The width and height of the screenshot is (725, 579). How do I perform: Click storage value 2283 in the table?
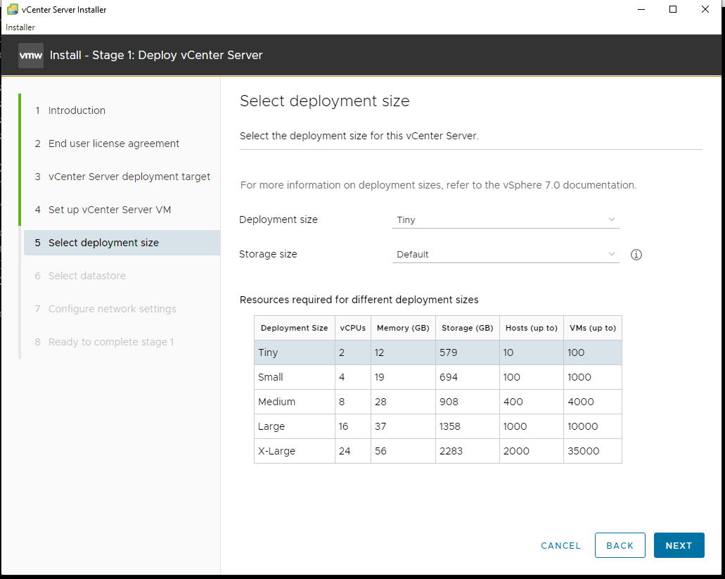pos(451,451)
